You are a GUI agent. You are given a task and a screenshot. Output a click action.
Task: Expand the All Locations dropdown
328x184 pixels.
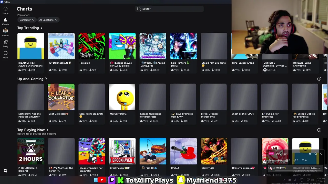48,20
